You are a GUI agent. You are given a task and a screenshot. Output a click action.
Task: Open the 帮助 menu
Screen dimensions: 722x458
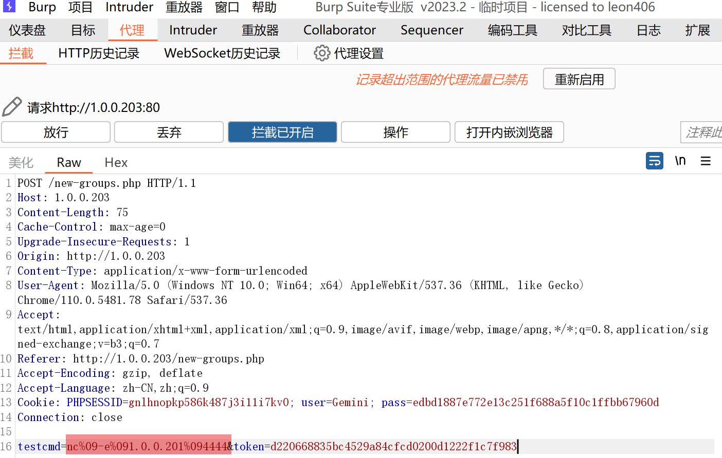[264, 7]
